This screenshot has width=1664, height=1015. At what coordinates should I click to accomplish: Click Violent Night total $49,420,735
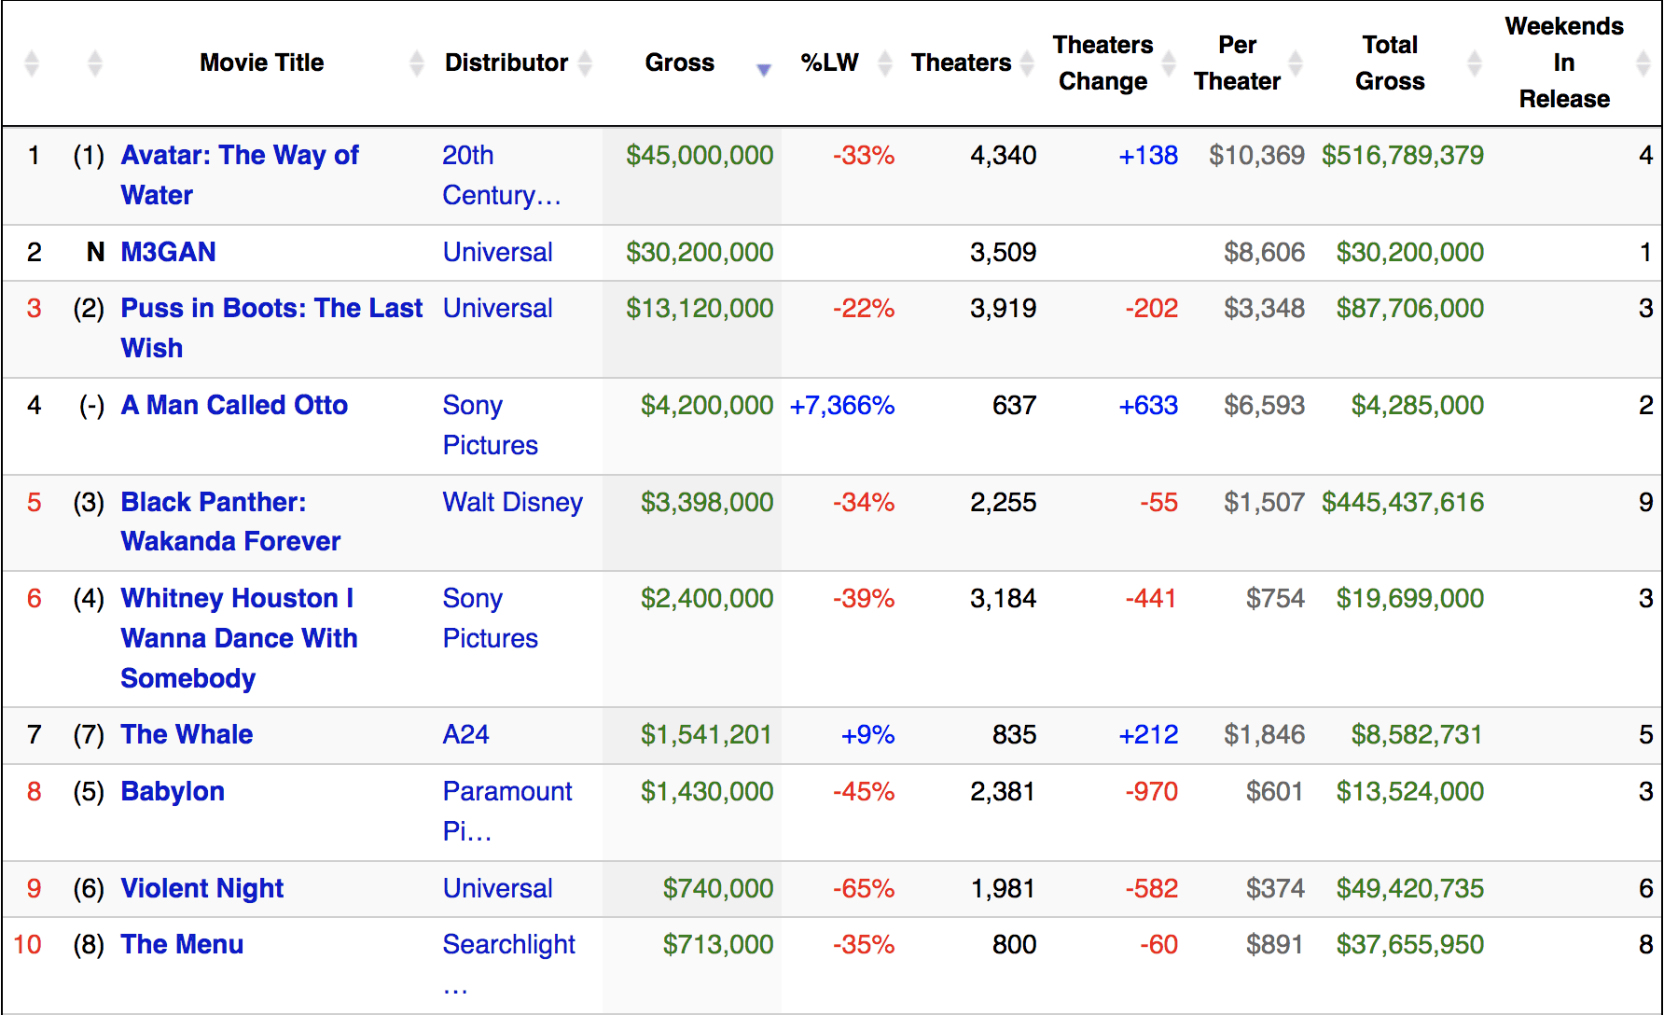point(1410,888)
